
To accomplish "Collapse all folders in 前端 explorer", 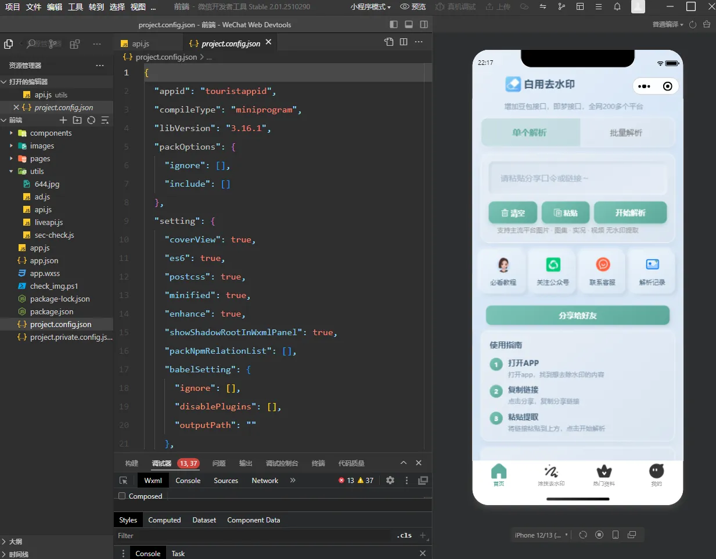I will coord(105,120).
